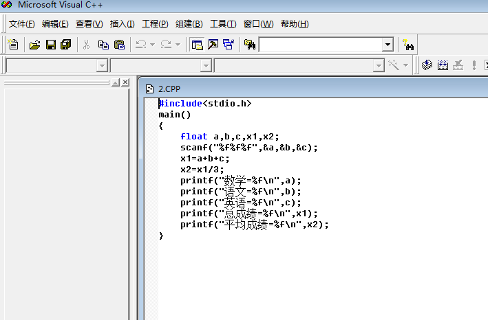Click the Undo arrow icon
488x320 pixels.
(x=141, y=45)
